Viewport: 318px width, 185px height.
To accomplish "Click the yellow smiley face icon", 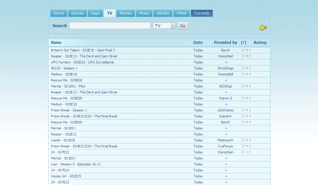I will click(262, 28).
